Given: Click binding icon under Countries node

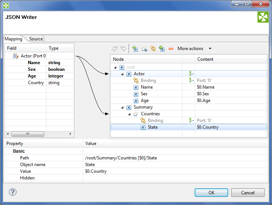Looking at the screenshot, I should coord(143,120).
